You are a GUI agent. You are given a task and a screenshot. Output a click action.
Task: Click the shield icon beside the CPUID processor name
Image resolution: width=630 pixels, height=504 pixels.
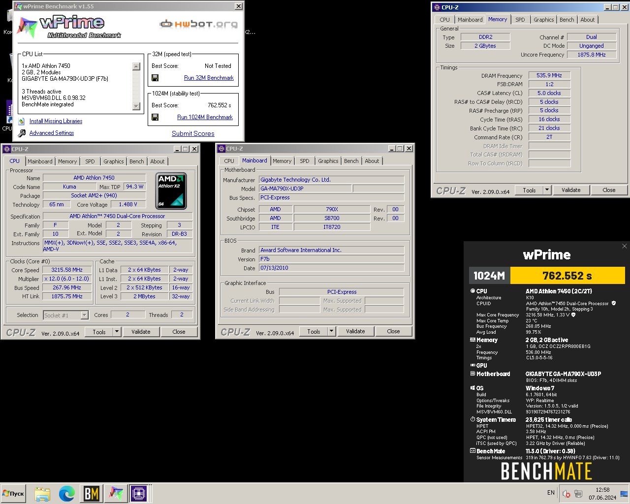click(x=613, y=303)
